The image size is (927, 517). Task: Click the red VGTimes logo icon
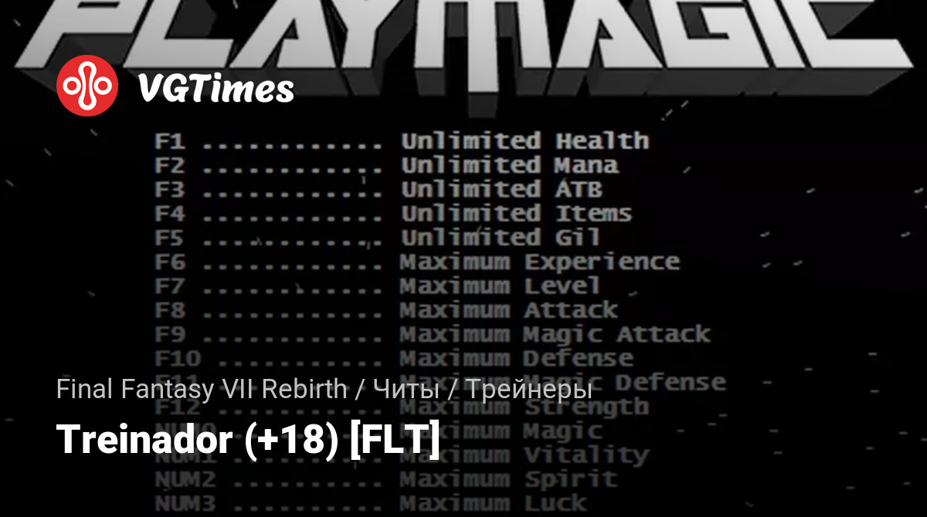87,86
